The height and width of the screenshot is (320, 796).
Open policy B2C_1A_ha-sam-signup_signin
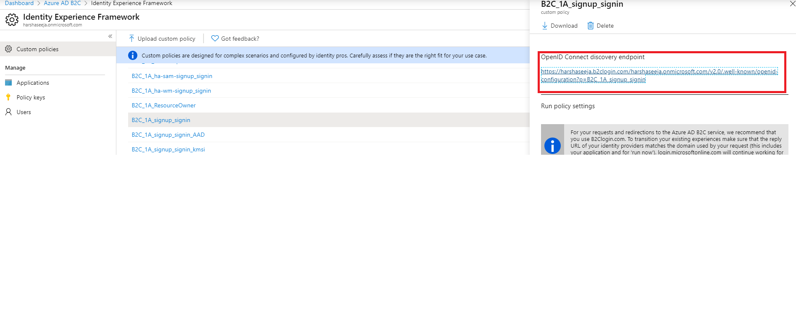[x=172, y=76]
